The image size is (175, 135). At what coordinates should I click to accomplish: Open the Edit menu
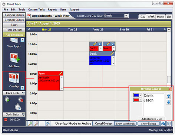13,10
